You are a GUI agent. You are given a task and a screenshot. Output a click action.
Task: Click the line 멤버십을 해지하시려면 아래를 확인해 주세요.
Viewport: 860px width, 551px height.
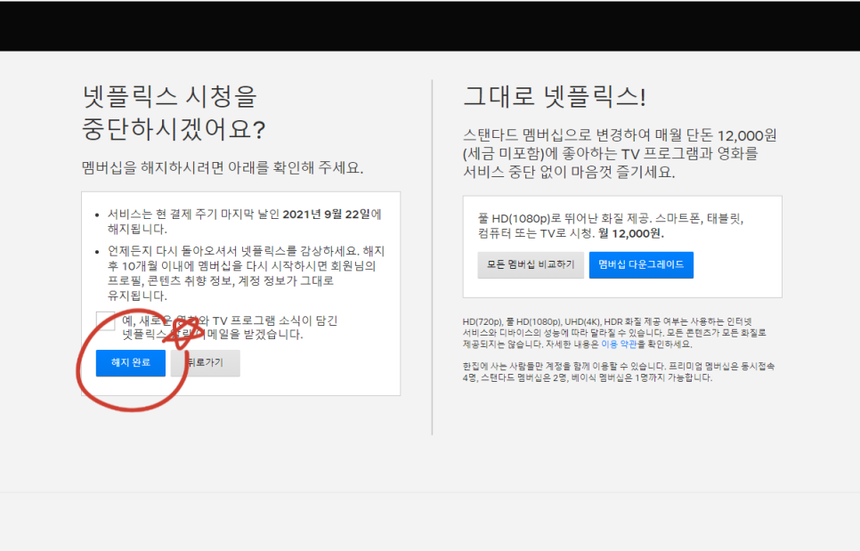point(223,167)
